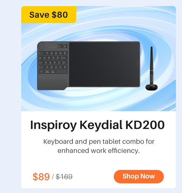
Task: Click the dark drawing surface of the tablet
Action: tap(104, 64)
